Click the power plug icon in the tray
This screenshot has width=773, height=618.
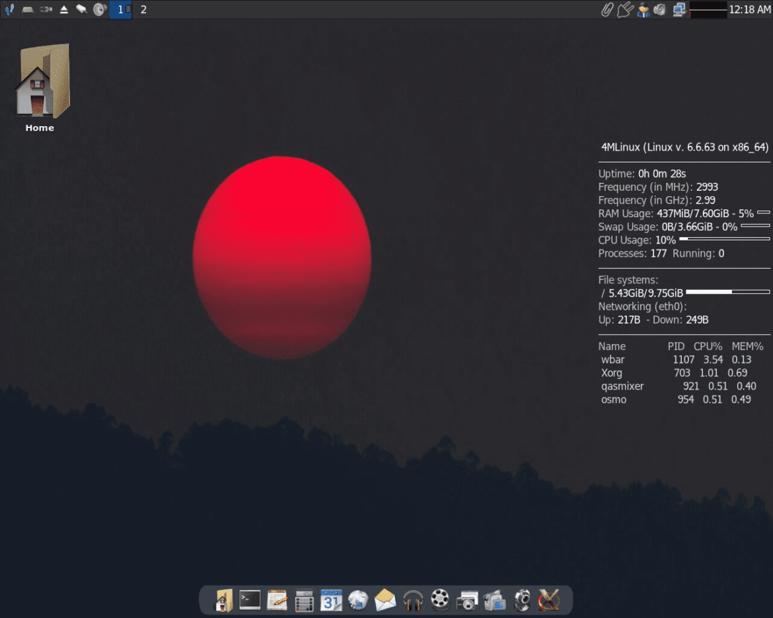coord(624,10)
